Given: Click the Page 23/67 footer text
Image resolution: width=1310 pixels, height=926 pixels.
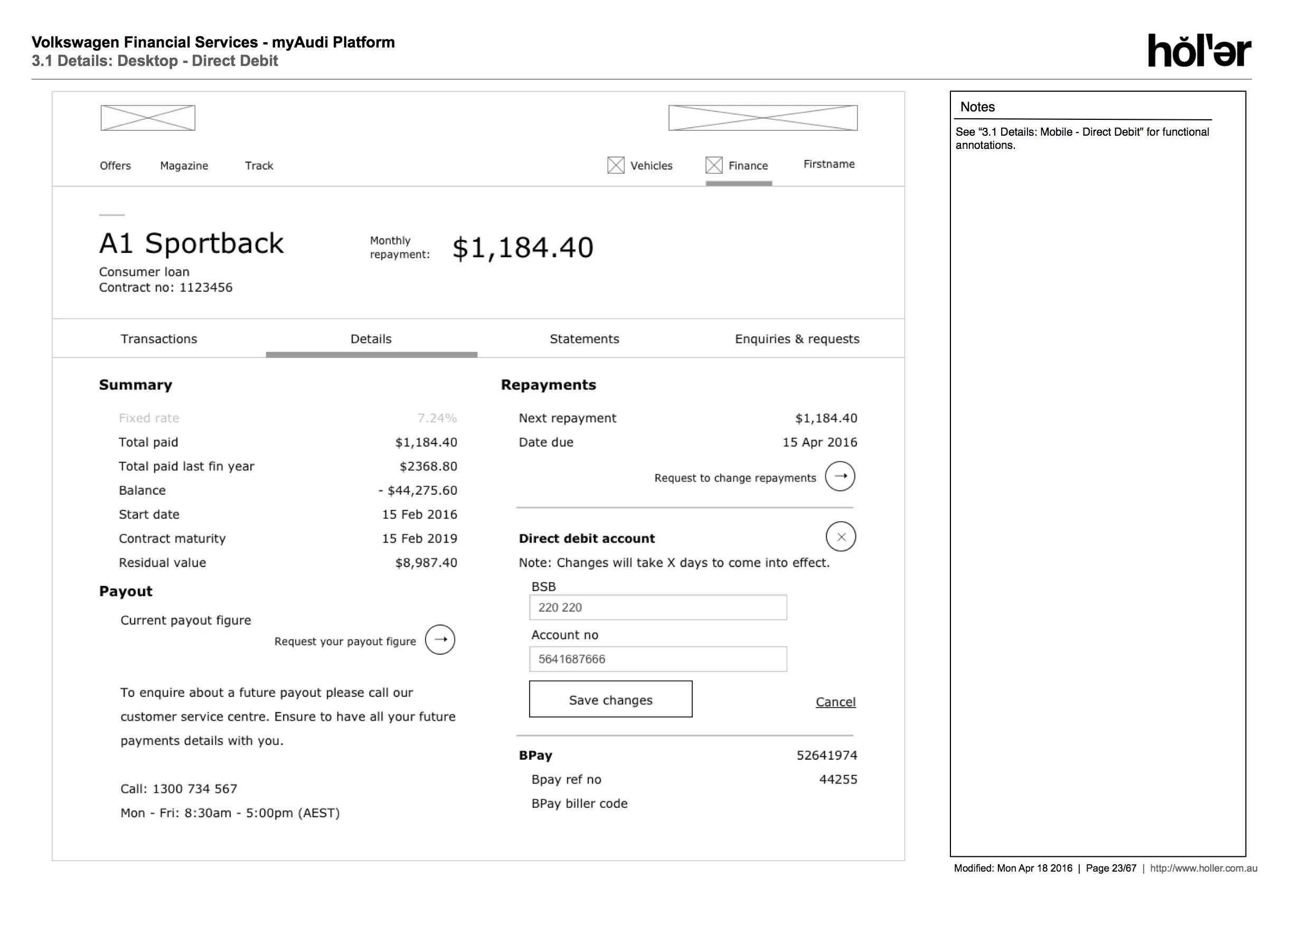Looking at the screenshot, I should 1111,868.
